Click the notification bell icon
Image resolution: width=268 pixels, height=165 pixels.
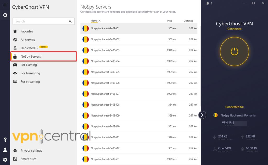tap(208, 3)
